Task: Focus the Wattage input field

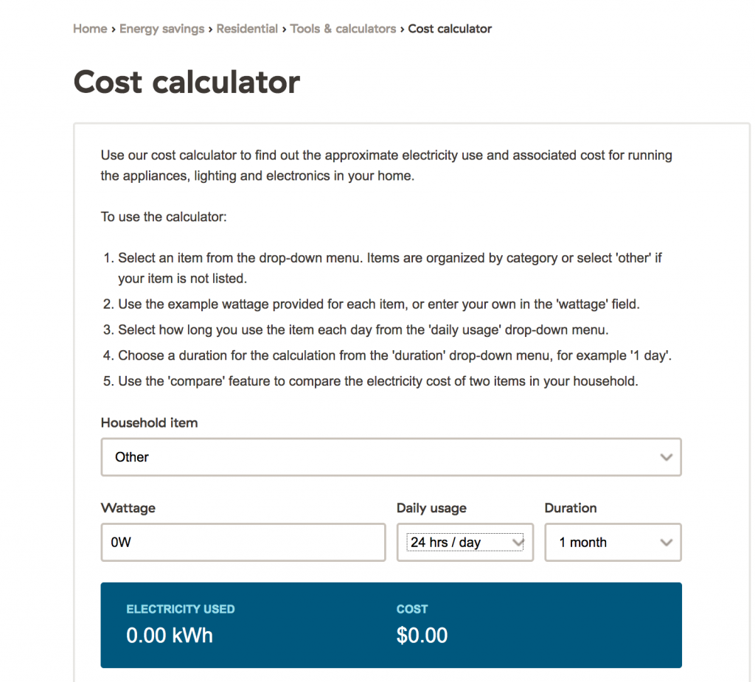Action: point(243,543)
